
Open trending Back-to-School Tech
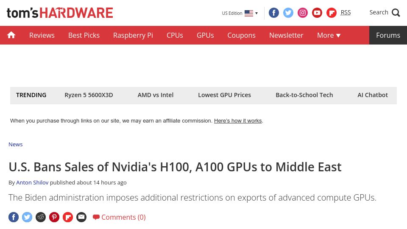click(304, 95)
